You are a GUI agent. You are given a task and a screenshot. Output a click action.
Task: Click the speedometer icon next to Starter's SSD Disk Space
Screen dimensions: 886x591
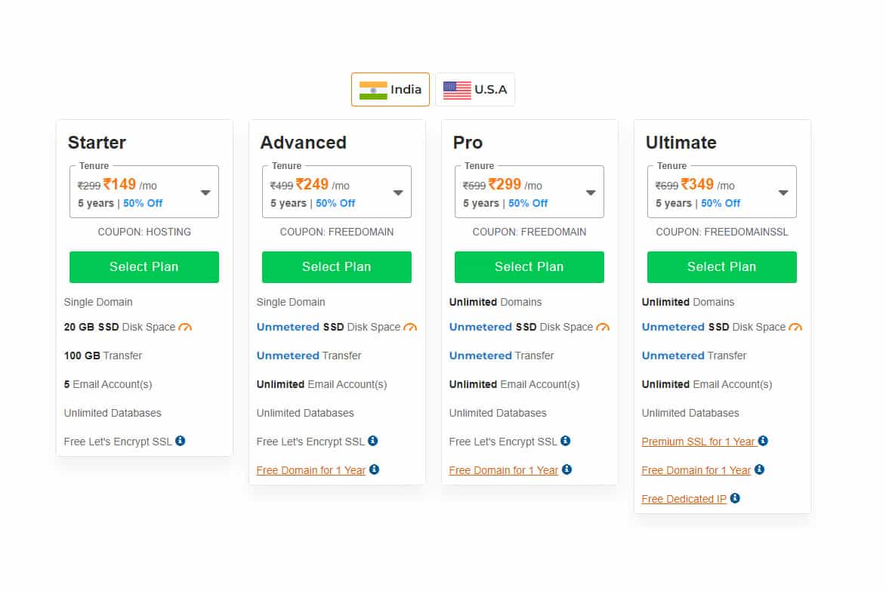tap(187, 327)
